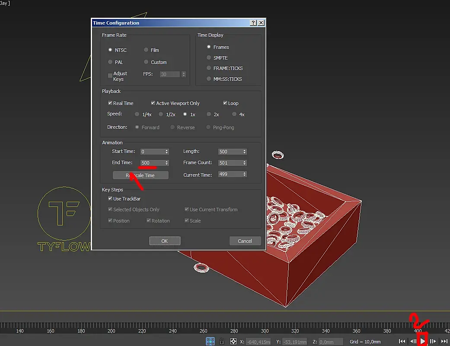The image size is (450, 346).
Task: Toggle the Active Viewport Only checkbox
Action: click(x=153, y=103)
